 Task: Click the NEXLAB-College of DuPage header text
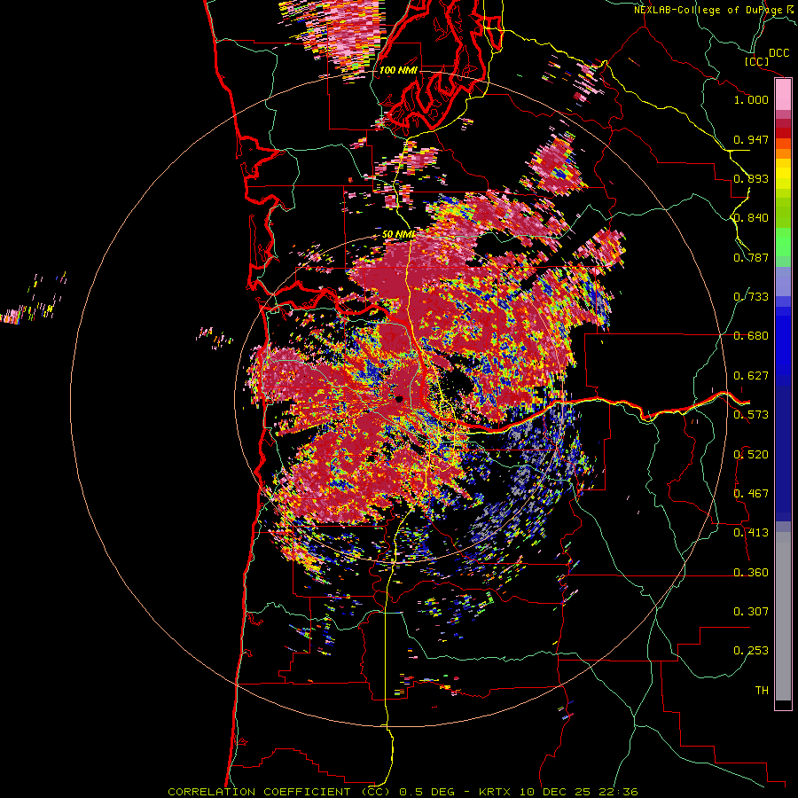click(708, 10)
